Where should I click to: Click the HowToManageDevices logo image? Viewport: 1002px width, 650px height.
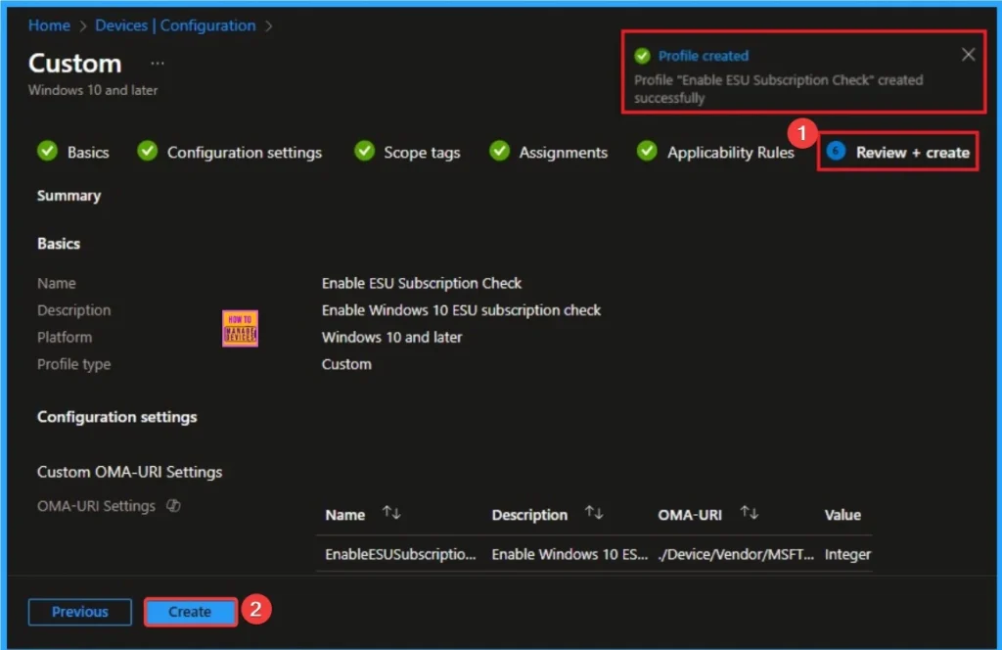[240, 329]
